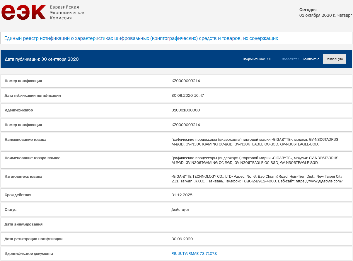Click the Статус value Действует
Viewport: 353px width, 261px height.
180,210
